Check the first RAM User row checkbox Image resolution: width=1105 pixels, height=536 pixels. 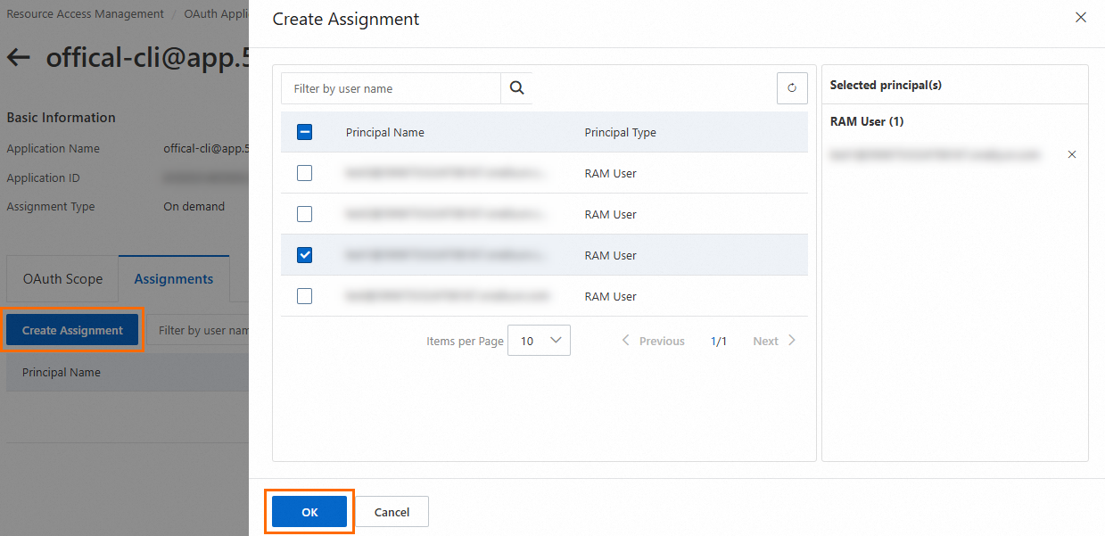304,173
